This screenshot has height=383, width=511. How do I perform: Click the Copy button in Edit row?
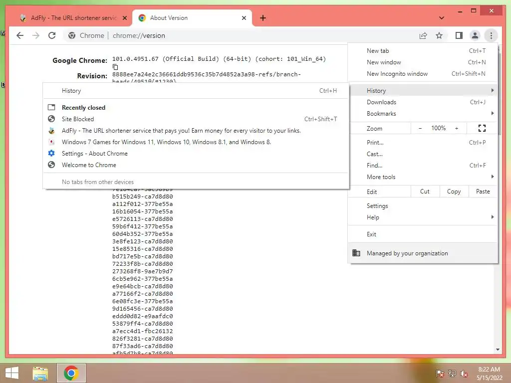[454, 191]
